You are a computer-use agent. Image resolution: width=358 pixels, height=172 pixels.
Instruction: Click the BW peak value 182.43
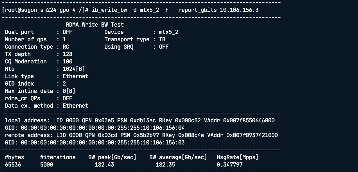click(104, 165)
